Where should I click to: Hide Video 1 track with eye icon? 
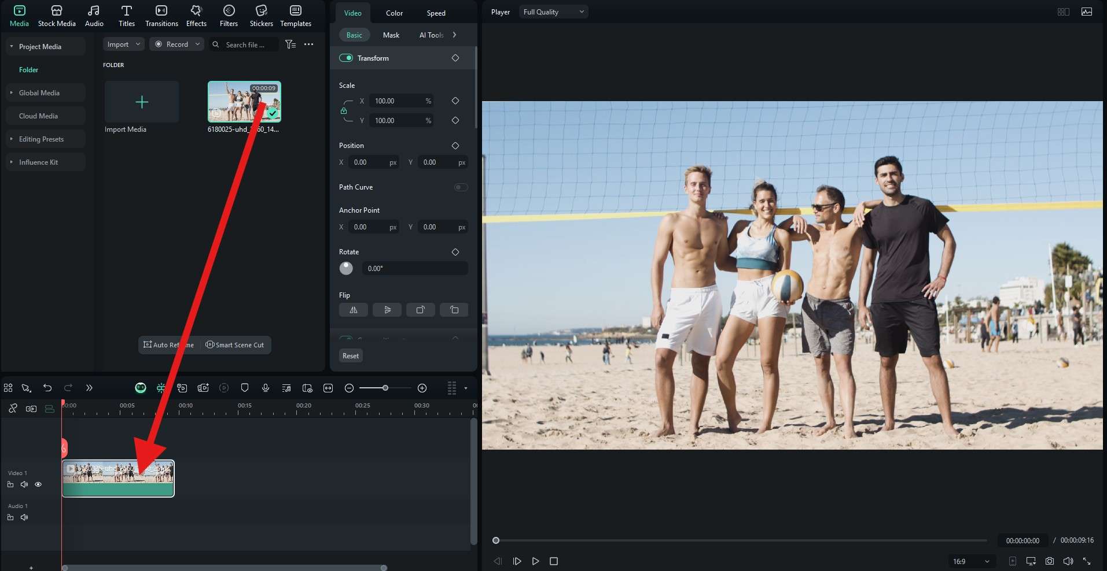[38, 484]
